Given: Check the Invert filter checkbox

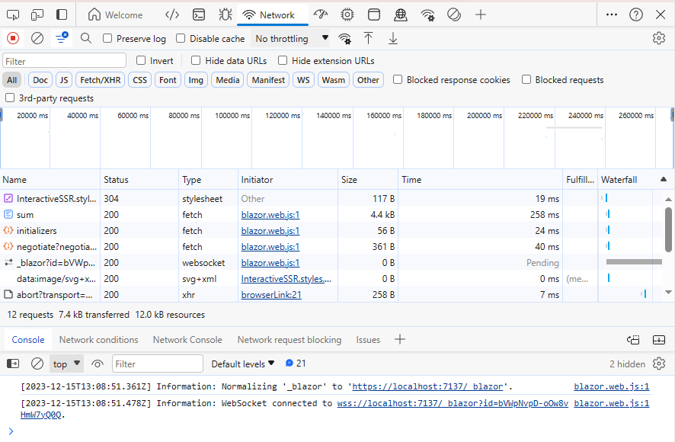Looking at the screenshot, I should pos(141,61).
